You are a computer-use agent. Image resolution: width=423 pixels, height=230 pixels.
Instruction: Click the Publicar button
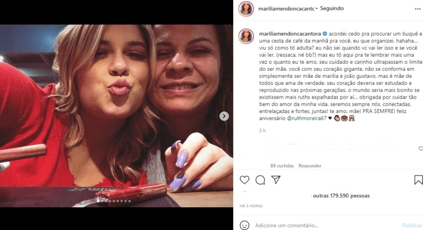click(412, 225)
